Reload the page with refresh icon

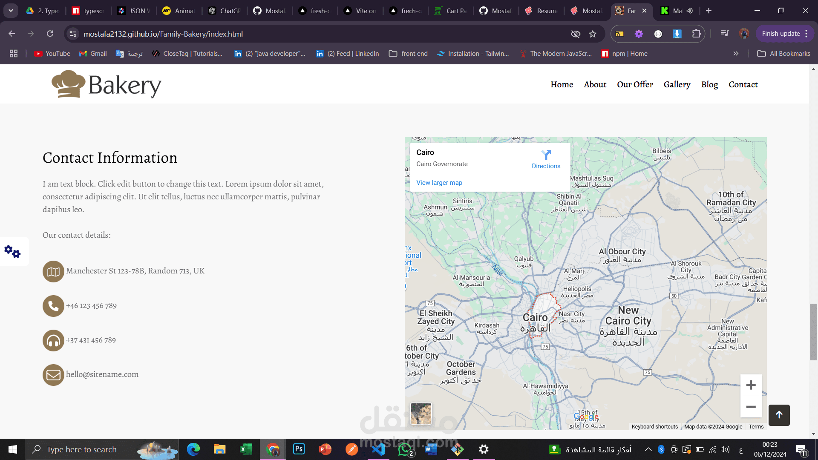coord(50,34)
